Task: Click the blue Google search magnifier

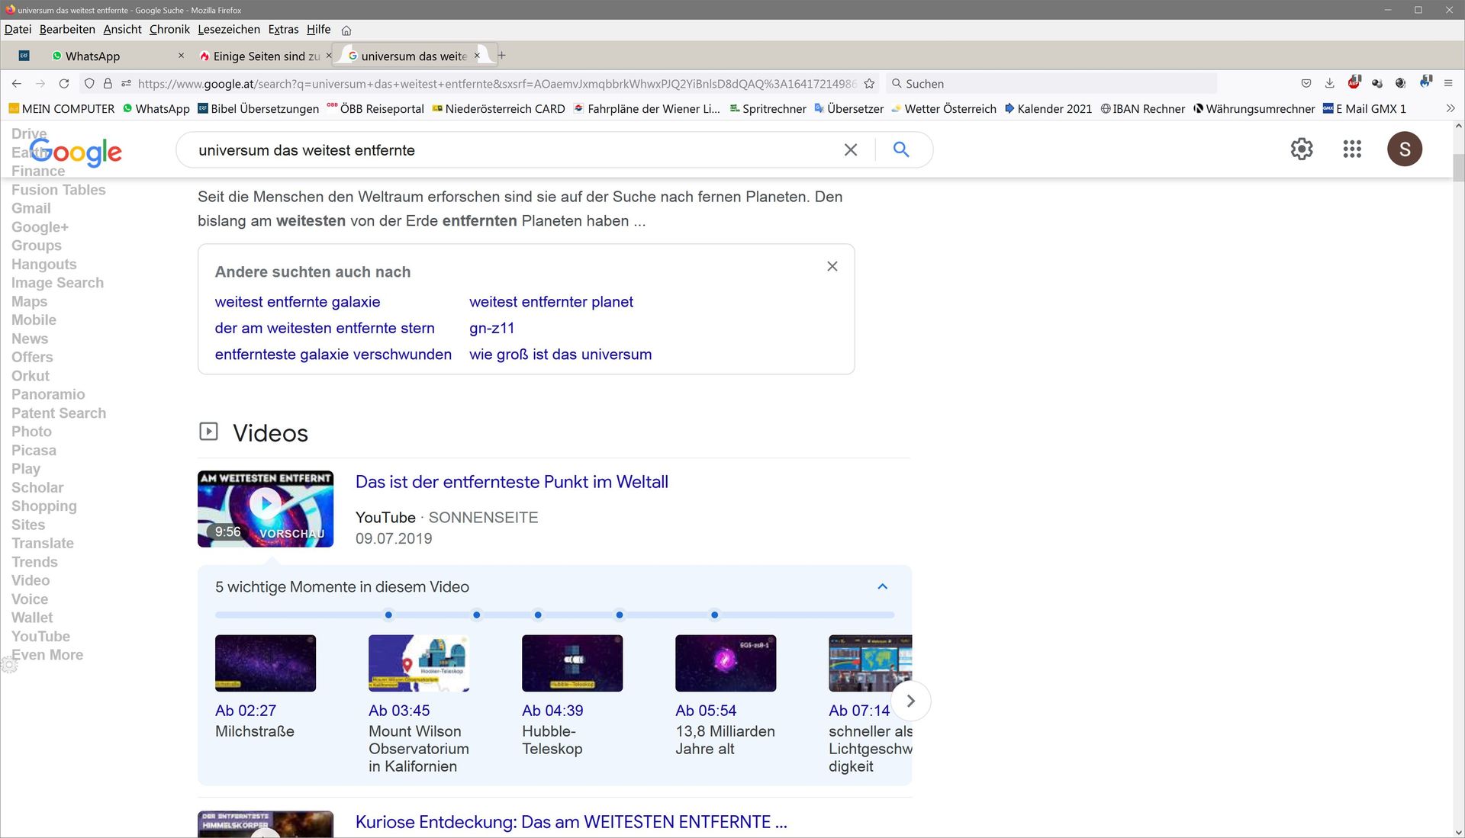Action: click(x=901, y=149)
